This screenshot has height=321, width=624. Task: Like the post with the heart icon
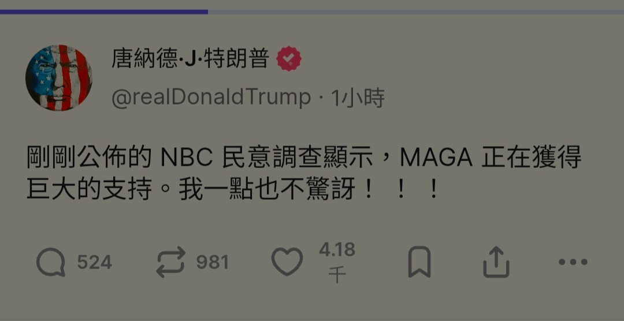287,262
